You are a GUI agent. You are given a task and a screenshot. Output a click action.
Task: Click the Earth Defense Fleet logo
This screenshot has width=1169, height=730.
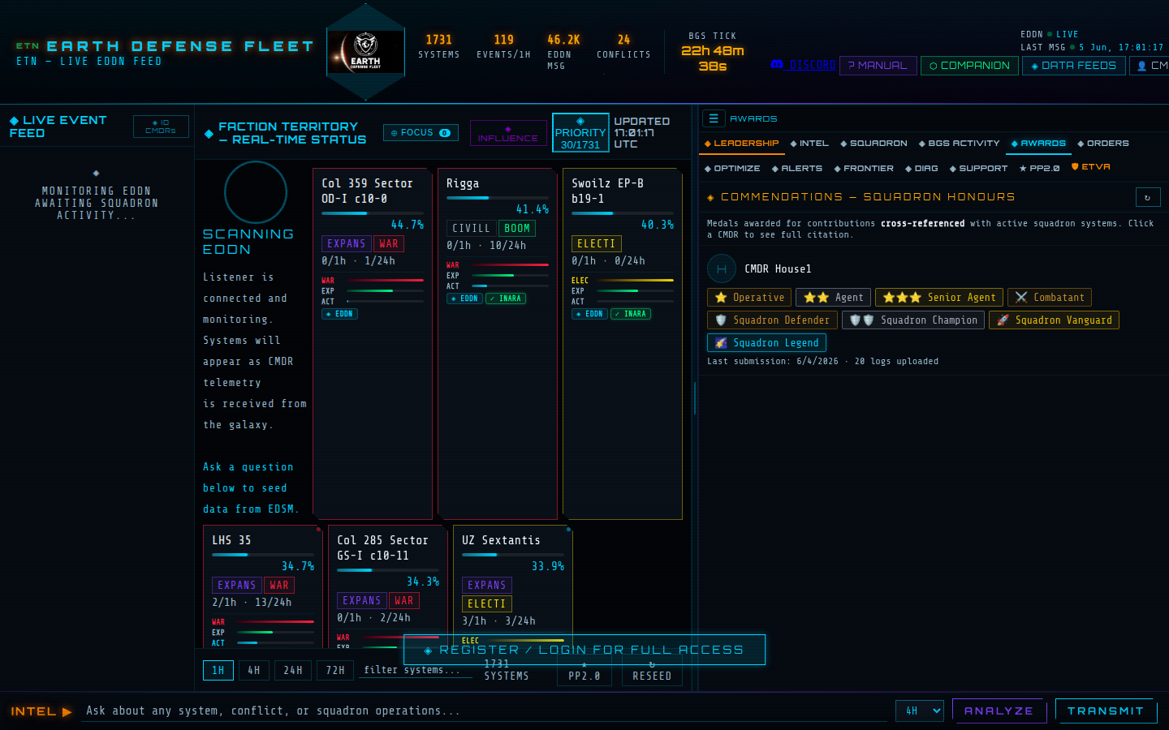365,52
